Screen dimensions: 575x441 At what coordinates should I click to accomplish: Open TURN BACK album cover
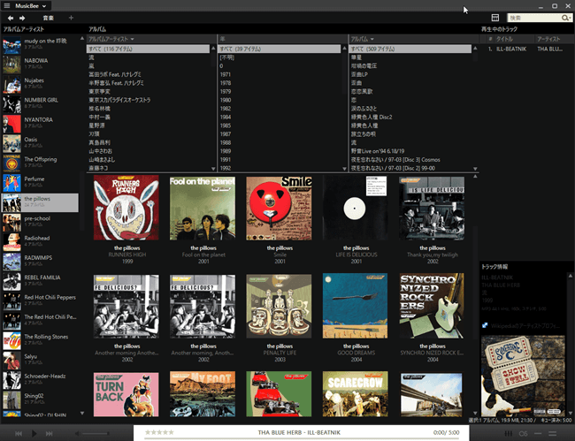tap(126, 394)
